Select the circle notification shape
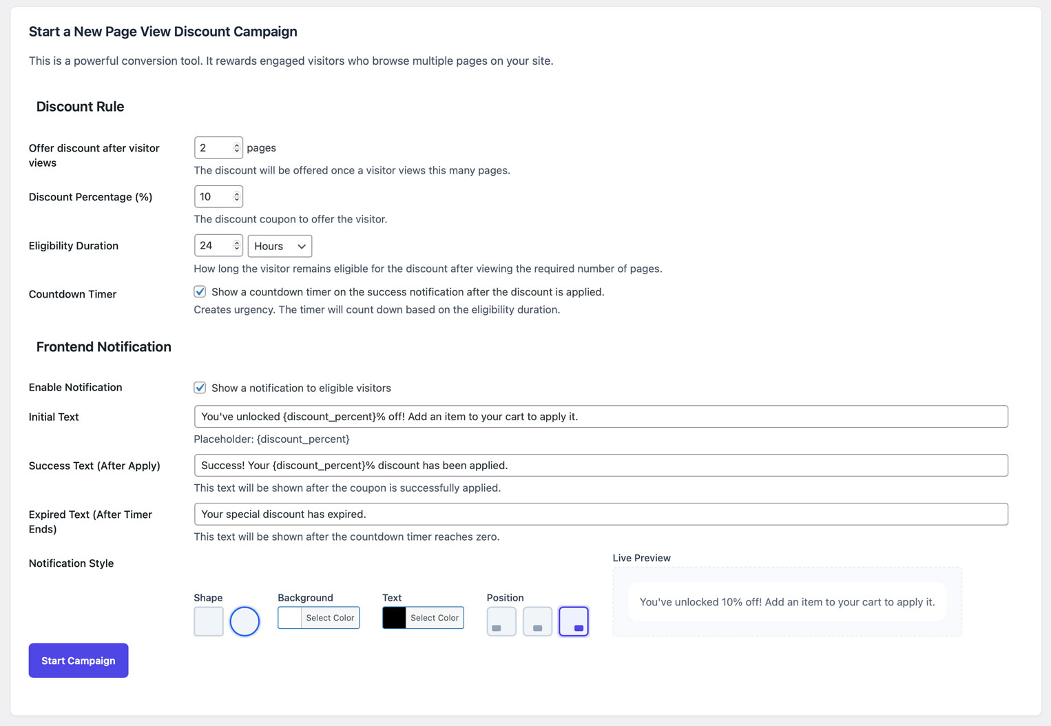The image size is (1051, 726). pos(244,621)
